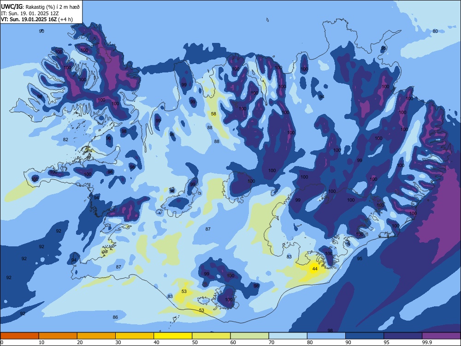Viewport: 461px width, 346px height.
Task: Click the dark orange 0–10 legend swatch
Action: [19, 336]
